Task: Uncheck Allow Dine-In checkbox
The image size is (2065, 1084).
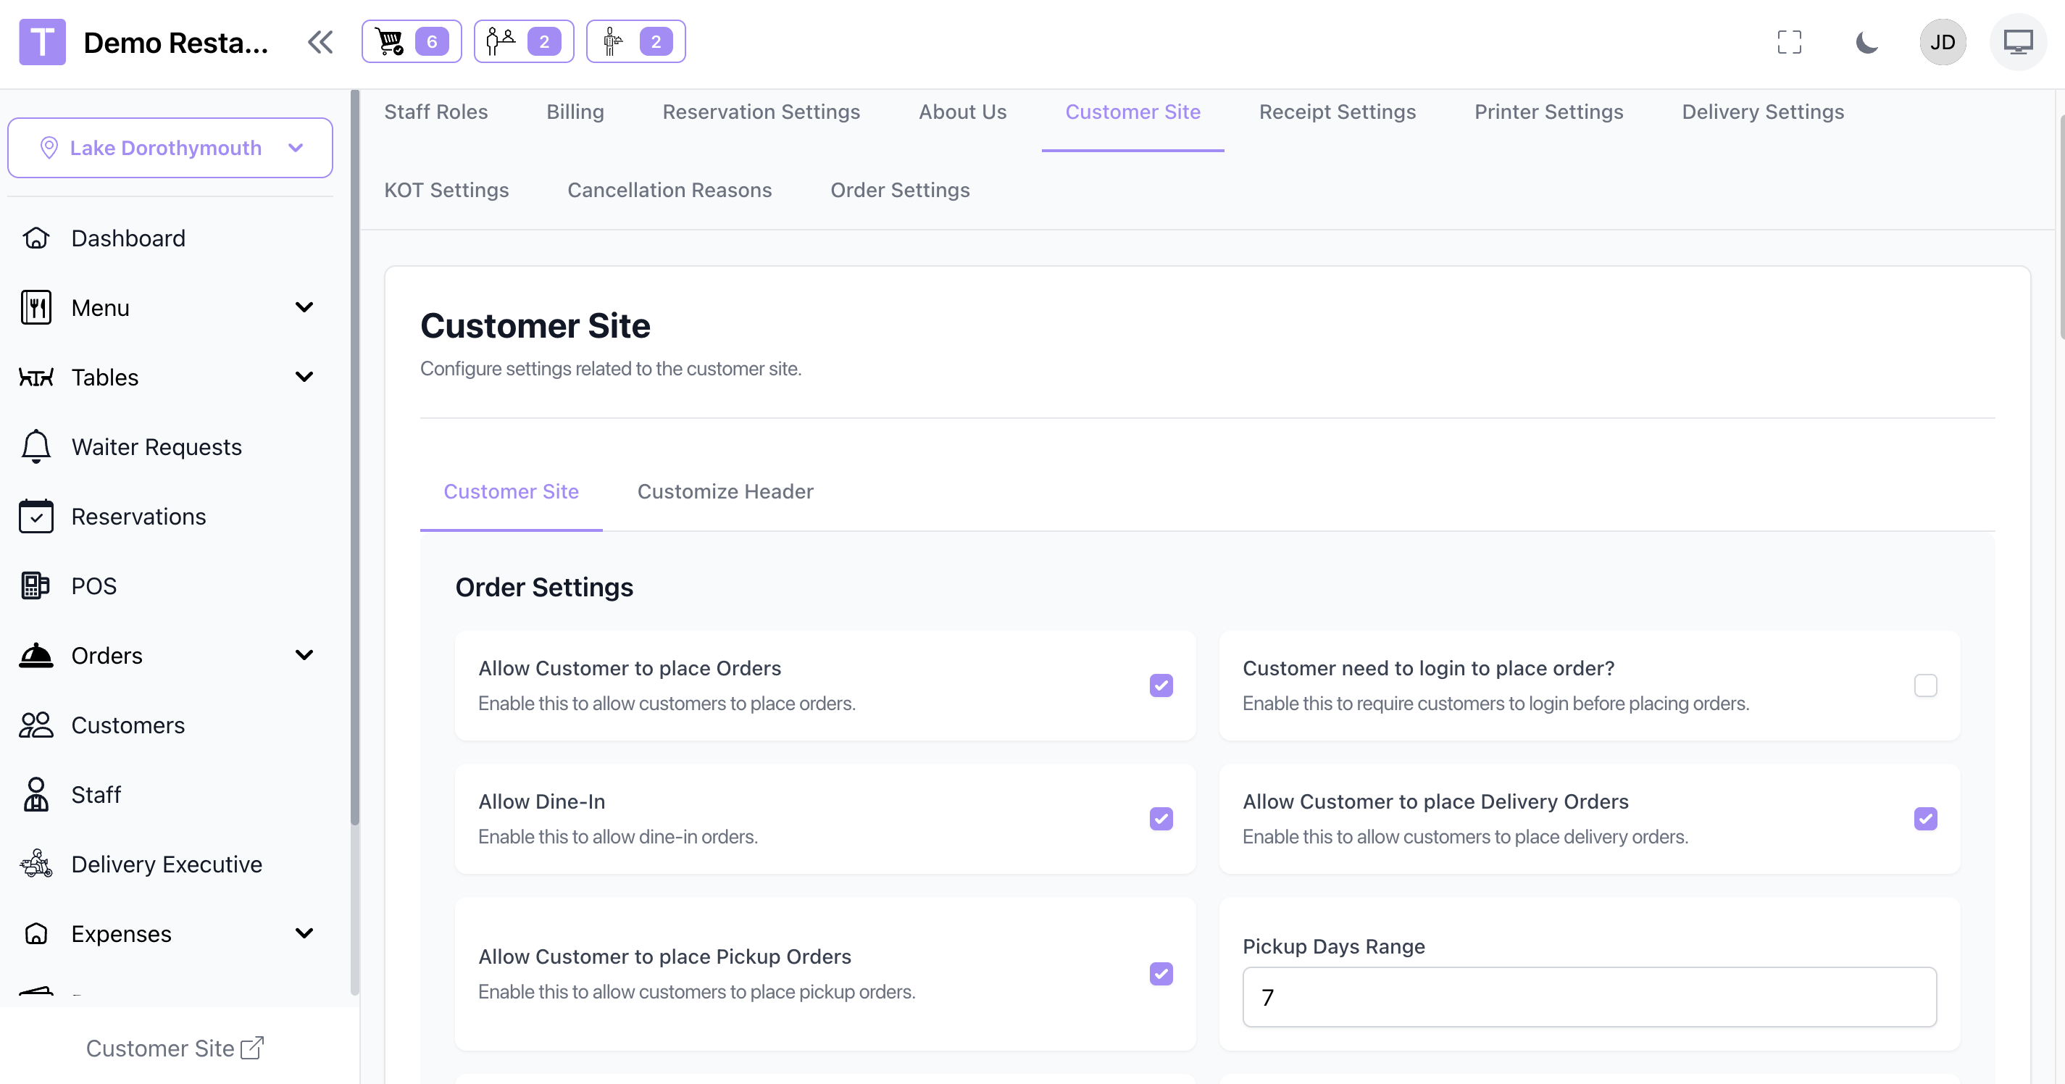Action: click(x=1161, y=819)
